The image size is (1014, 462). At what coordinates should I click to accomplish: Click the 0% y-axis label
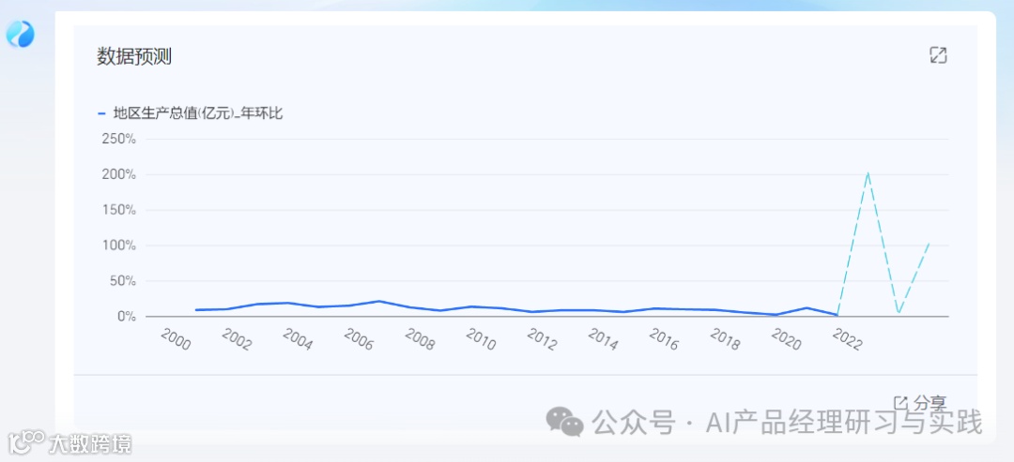[127, 317]
